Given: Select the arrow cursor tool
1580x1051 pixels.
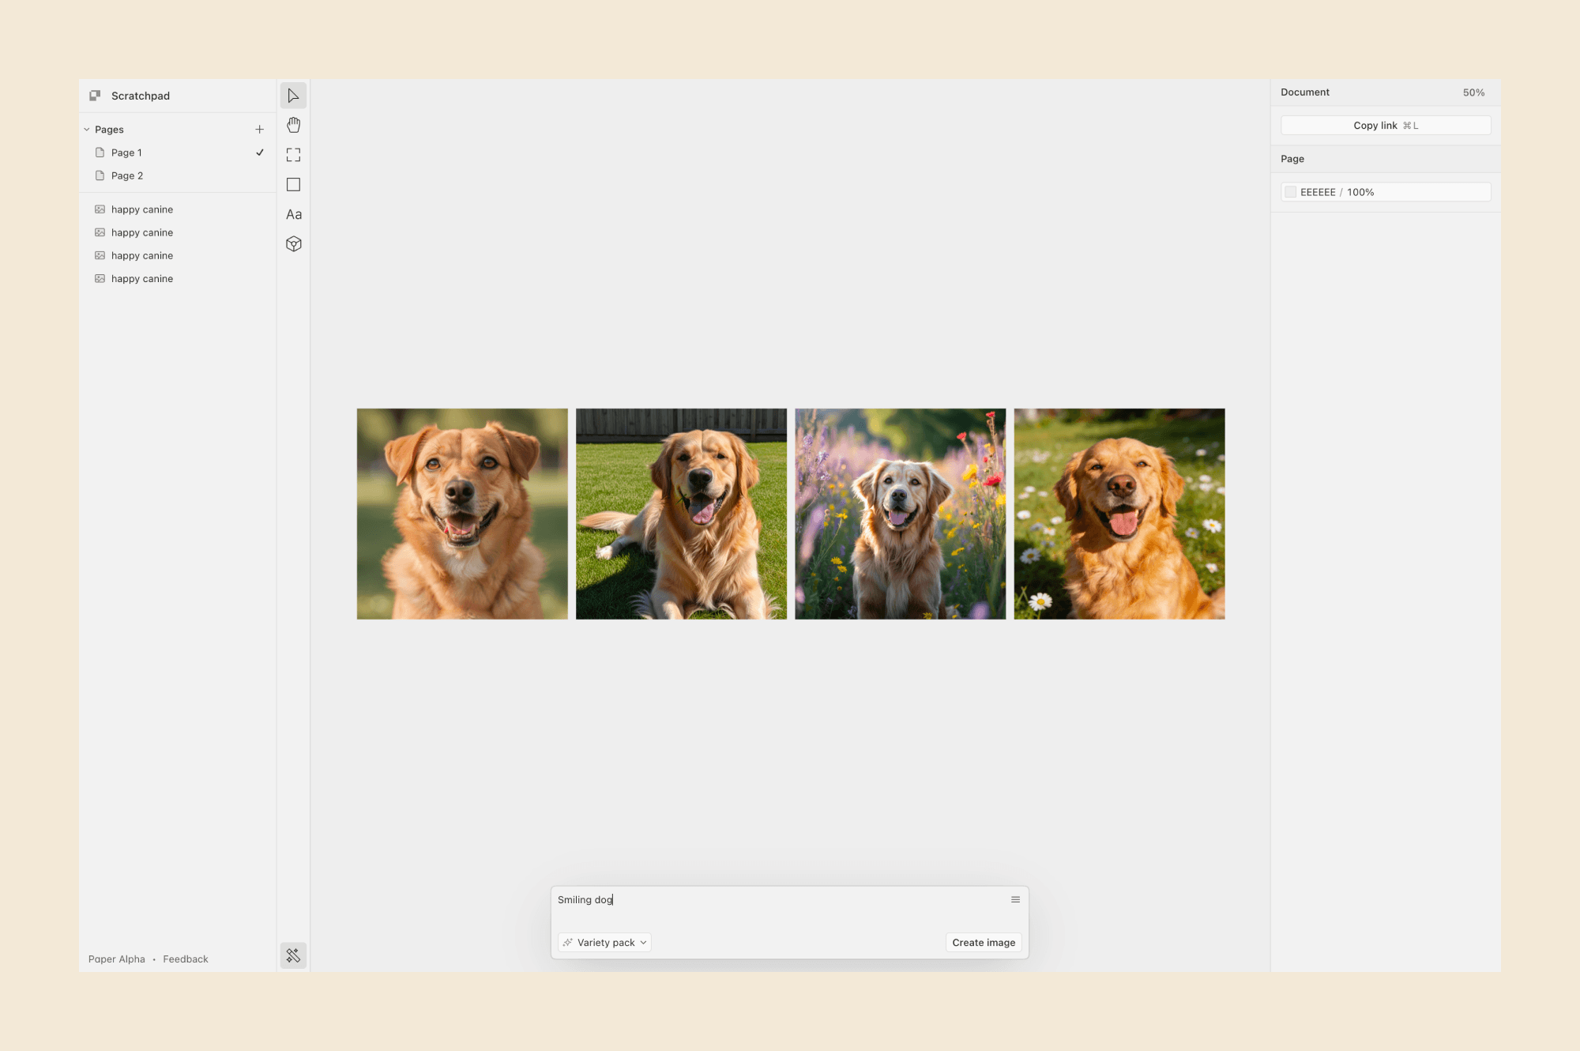Looking at the screenshot, I should click(293, 96).
